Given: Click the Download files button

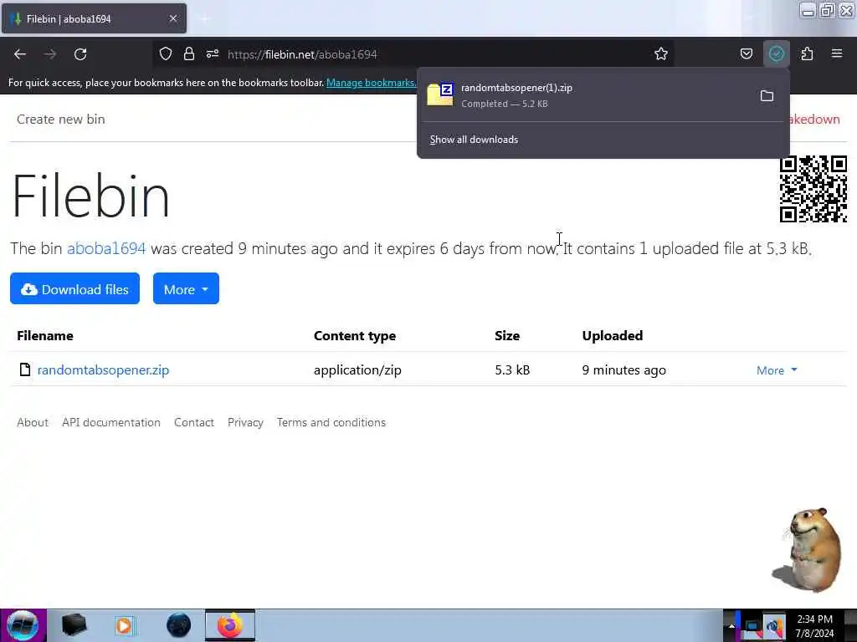Looking at the screenshot, I should (x=74, y=288).
